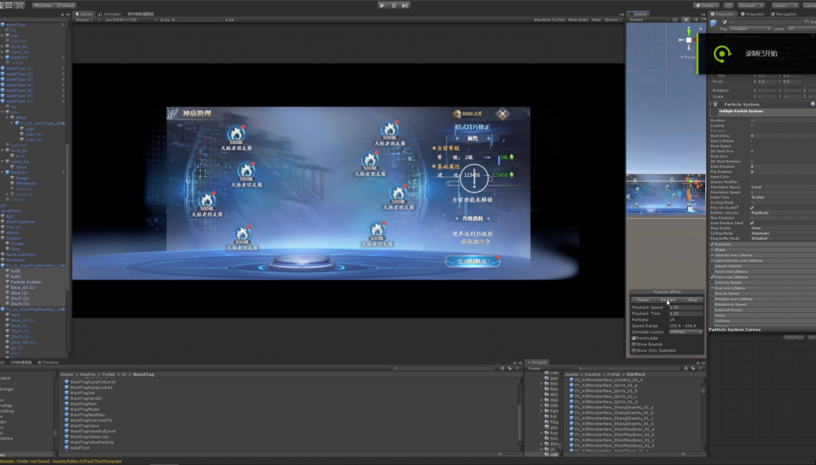Toggle Global handle rotation button
The height and width of the screenshot is (465, 816).
point(65,6)
